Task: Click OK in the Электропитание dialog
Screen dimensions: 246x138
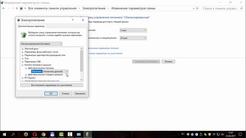Action: tap(51, 94)
